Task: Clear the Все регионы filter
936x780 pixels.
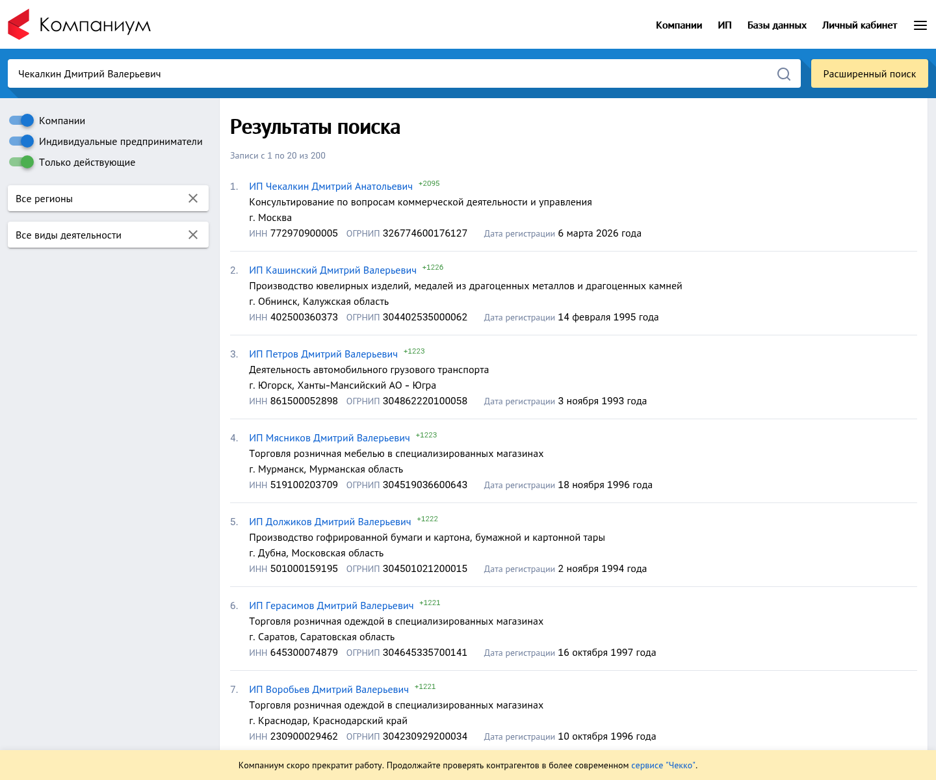Action: (193, 198)
